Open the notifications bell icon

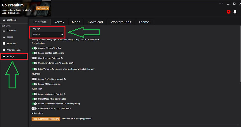[235, 12]
